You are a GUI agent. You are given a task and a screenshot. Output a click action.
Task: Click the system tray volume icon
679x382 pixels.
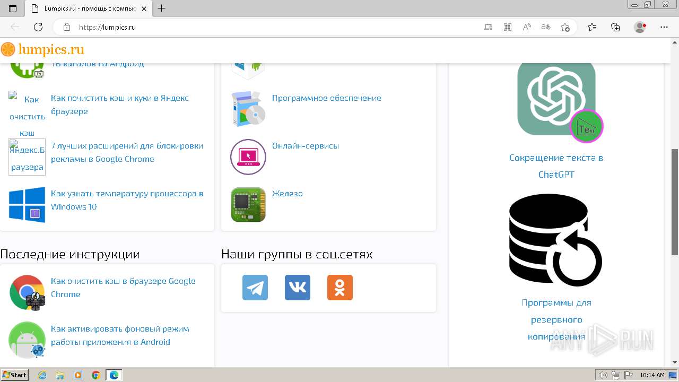coord(603,375)
